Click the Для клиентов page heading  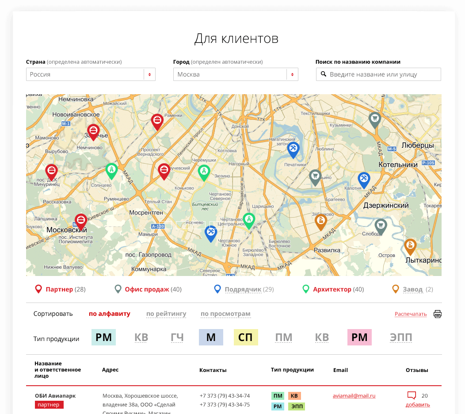tap(236, 38)
